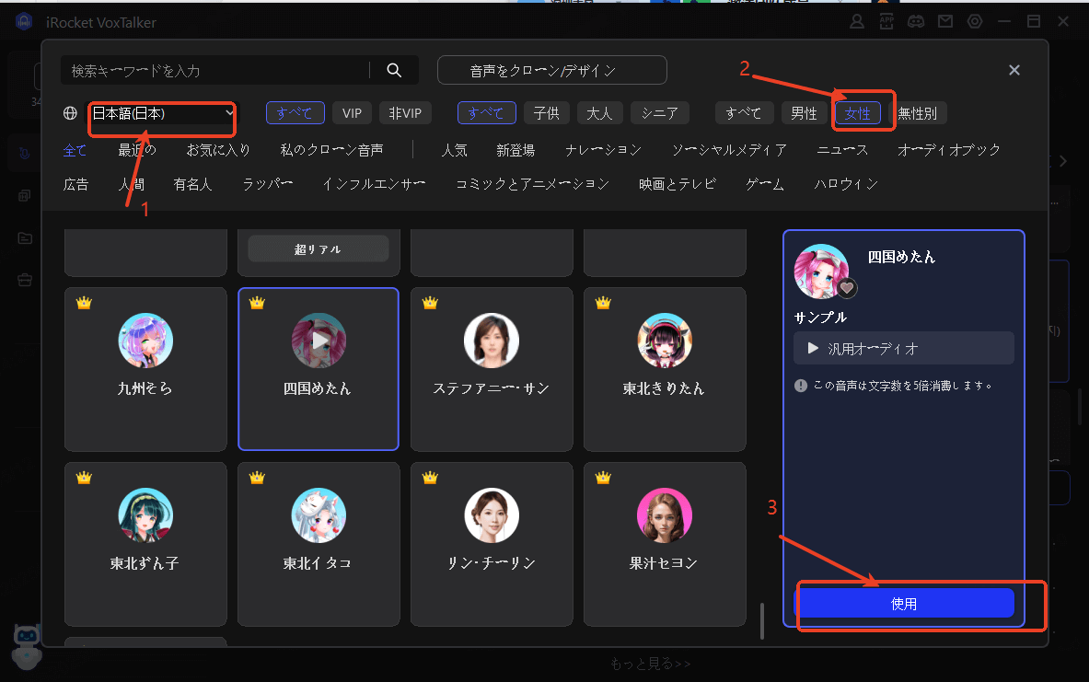Viewport: 1089px width, 682px height.
Task: Close the voice selection dialog
Action: point(1014,70)
